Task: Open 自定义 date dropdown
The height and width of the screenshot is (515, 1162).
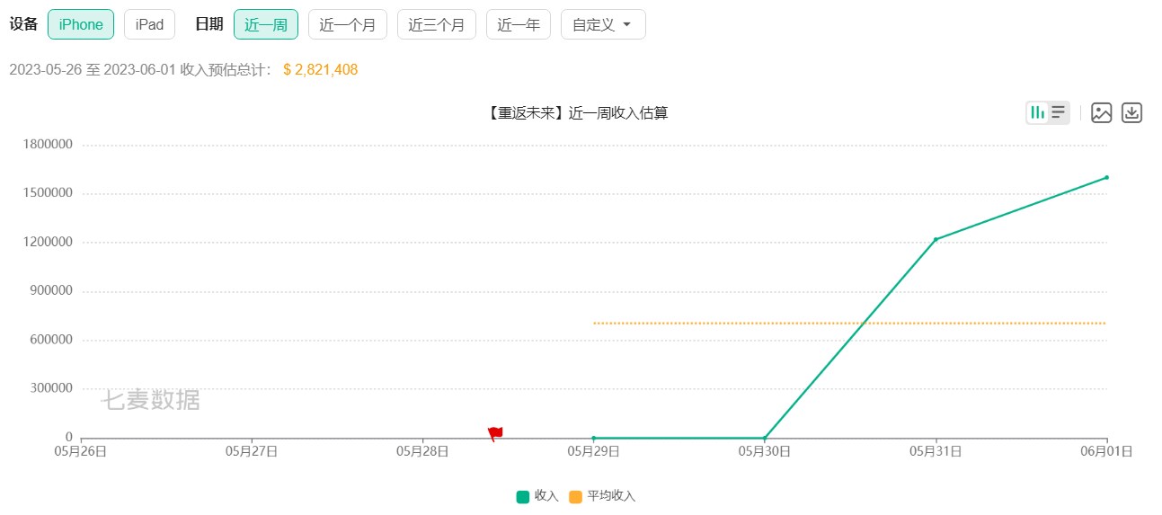Action: pos(603,24)
